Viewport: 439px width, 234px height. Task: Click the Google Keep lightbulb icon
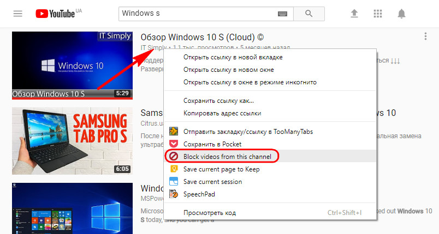pyautogui.click(x=174, y=169)
